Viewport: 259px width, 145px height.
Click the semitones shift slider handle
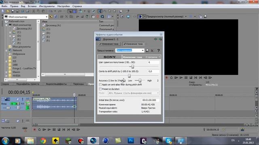point(132,66)
